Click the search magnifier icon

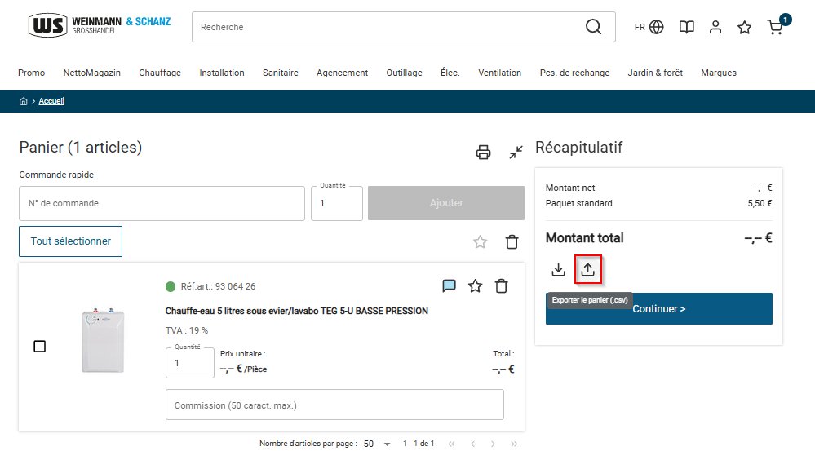593,26
